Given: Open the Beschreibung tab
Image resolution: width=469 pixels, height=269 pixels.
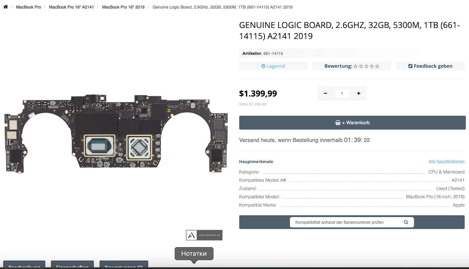Looking at the screenshot, I should pos(24,265).
